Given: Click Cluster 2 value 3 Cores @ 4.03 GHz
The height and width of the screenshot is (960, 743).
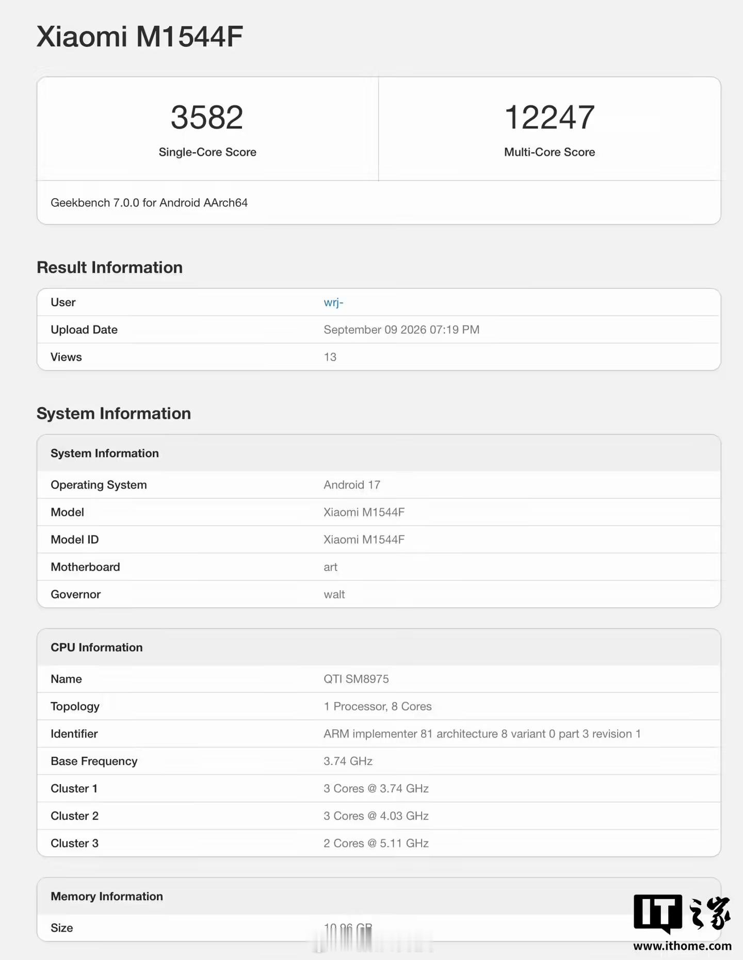Looking at the screenshot, I should point(376,816).
